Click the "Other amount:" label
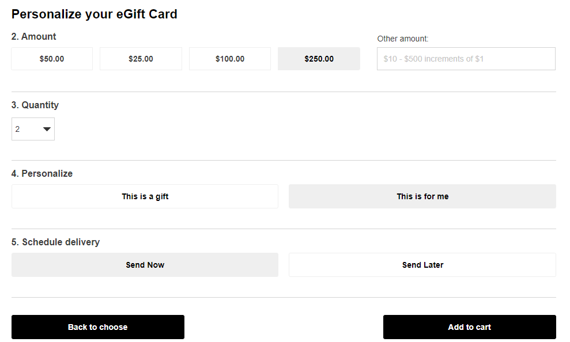The image size is (570, 342). click(403, 39)
